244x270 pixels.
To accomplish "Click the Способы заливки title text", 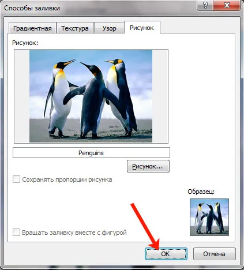I will (32, 8).
